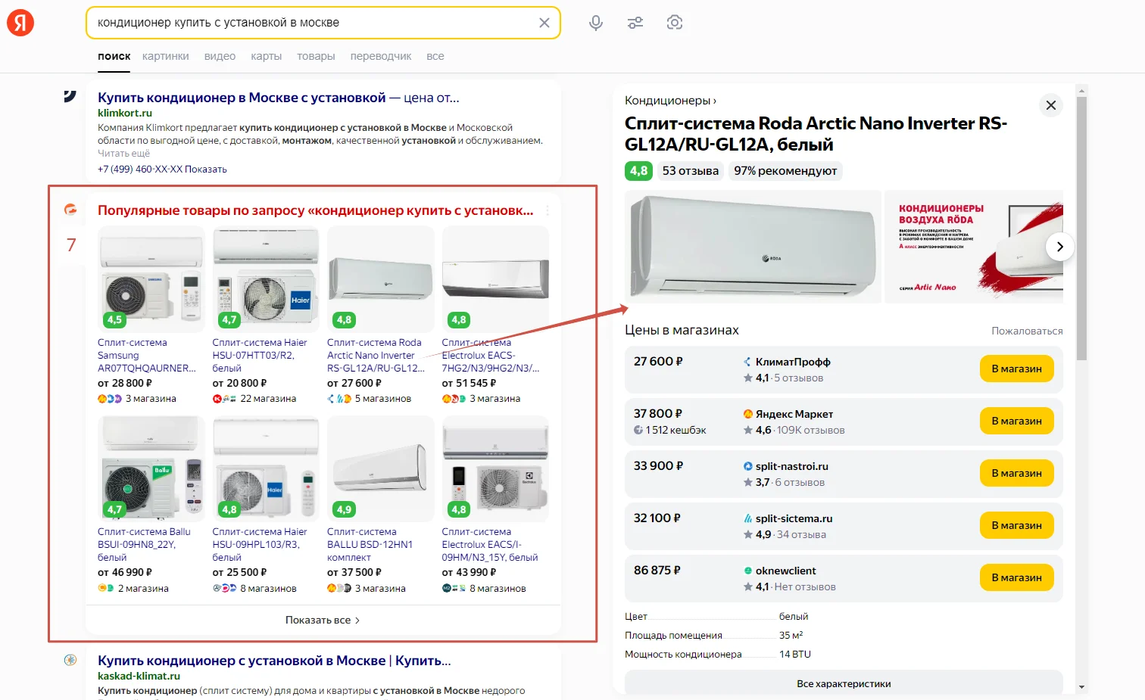
Task: Open Все характеристики of the Roda split-system
Action: (x=843, y=683)
